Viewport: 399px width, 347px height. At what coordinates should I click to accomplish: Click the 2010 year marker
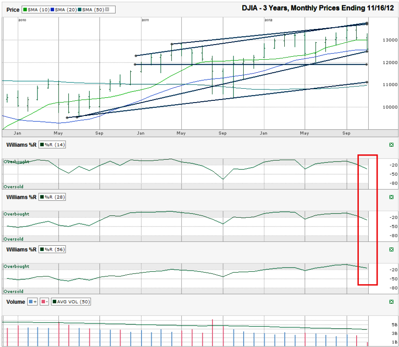(x=22, y=20)
